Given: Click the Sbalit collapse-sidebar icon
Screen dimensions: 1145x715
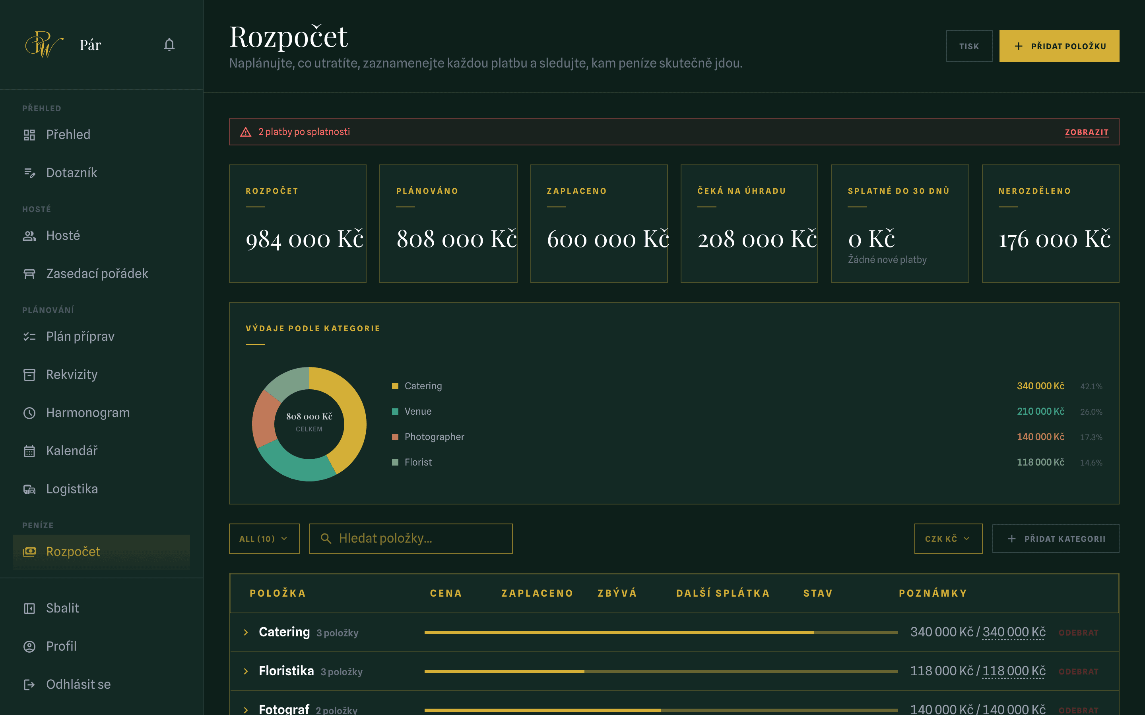Looking at the screenshot, I should pos(29,608).
